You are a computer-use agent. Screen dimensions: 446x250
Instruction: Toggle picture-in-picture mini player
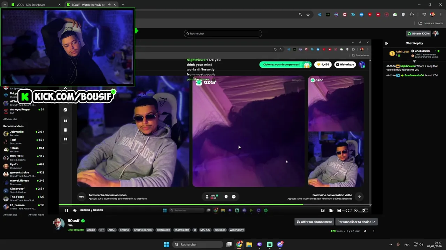(323, 210)
